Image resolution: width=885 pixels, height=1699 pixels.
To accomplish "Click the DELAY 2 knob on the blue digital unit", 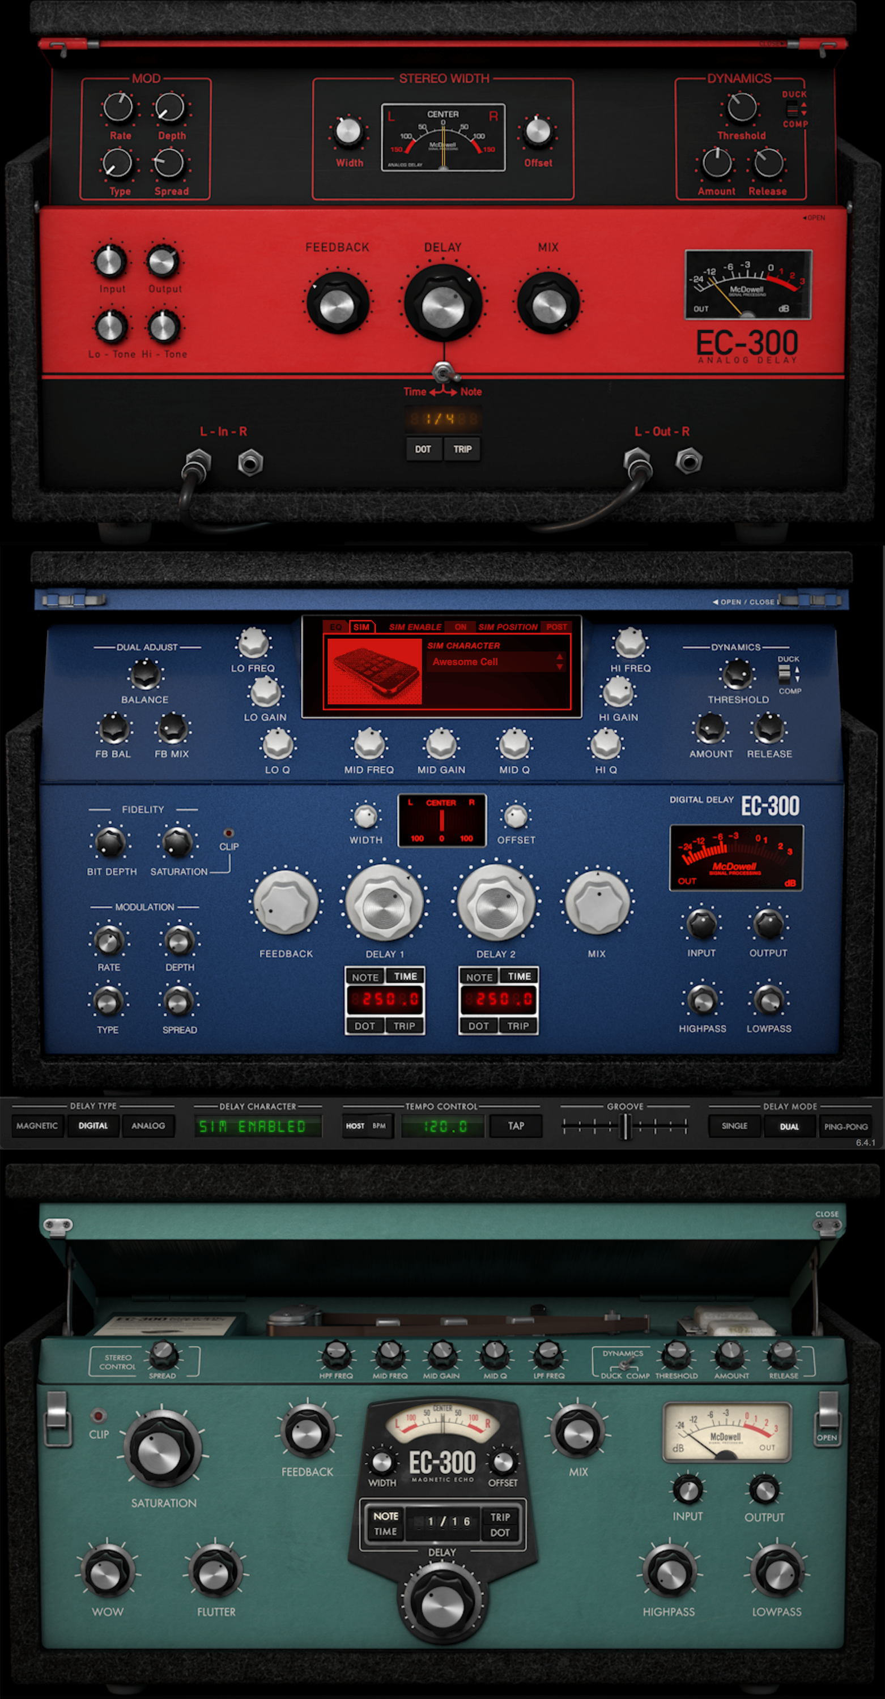I will tap(496, 903).
